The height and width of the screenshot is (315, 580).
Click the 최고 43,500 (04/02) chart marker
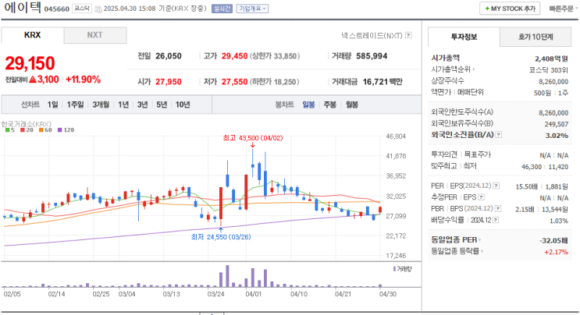pyautogui.click(x=253, y=138)
